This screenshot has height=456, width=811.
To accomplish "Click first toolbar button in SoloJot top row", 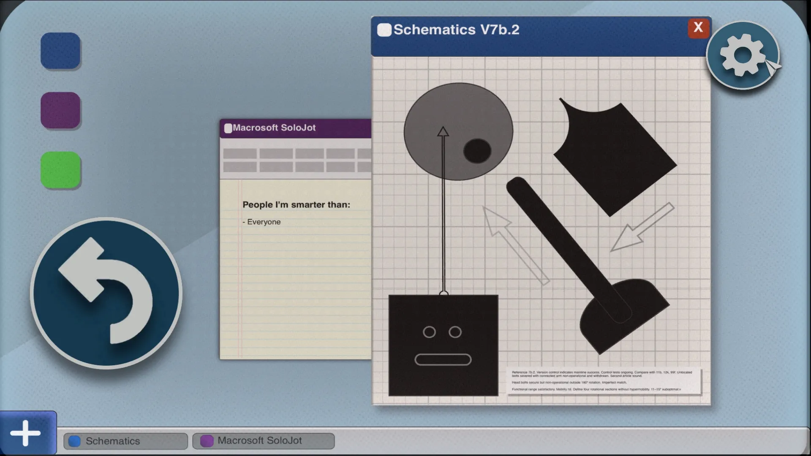I will click(x=240, y=154).
